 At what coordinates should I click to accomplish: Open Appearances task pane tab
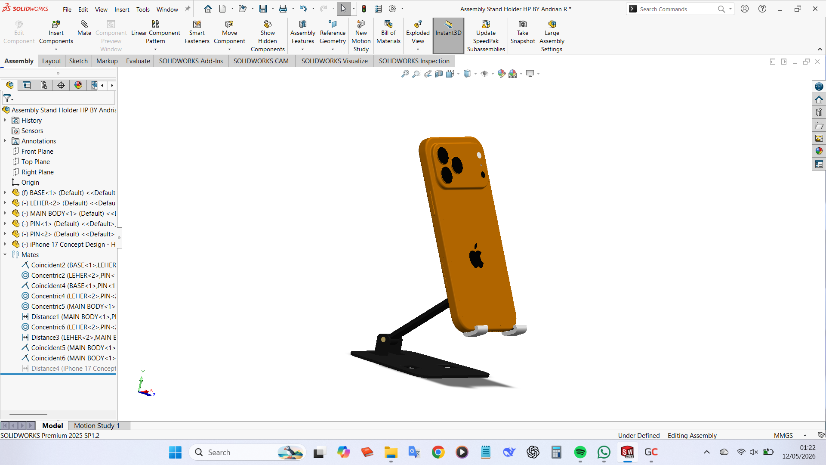[x=819, y=151]
